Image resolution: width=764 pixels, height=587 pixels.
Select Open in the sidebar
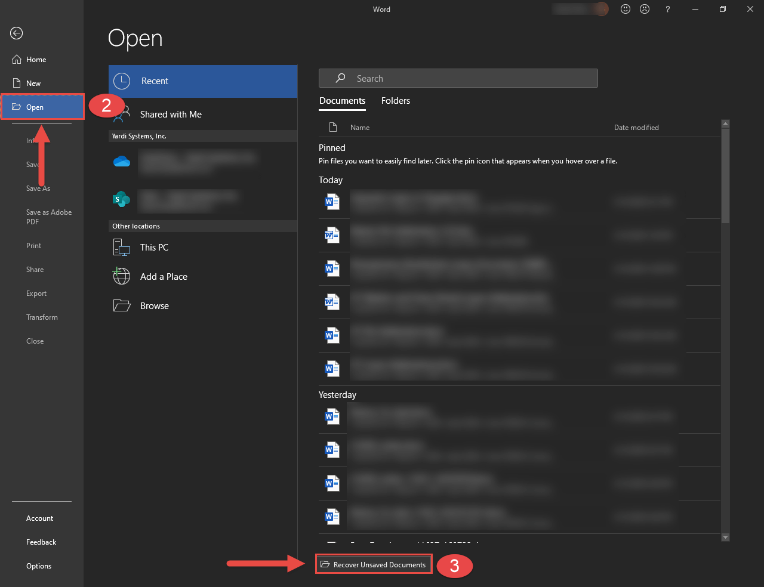coord(42,107)
